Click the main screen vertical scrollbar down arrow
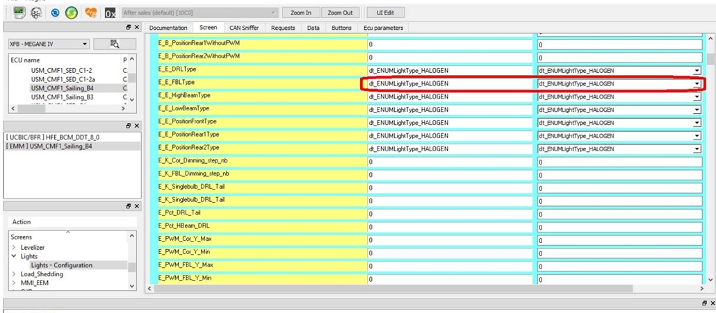The image size is (716, 313). pos(711,279)
